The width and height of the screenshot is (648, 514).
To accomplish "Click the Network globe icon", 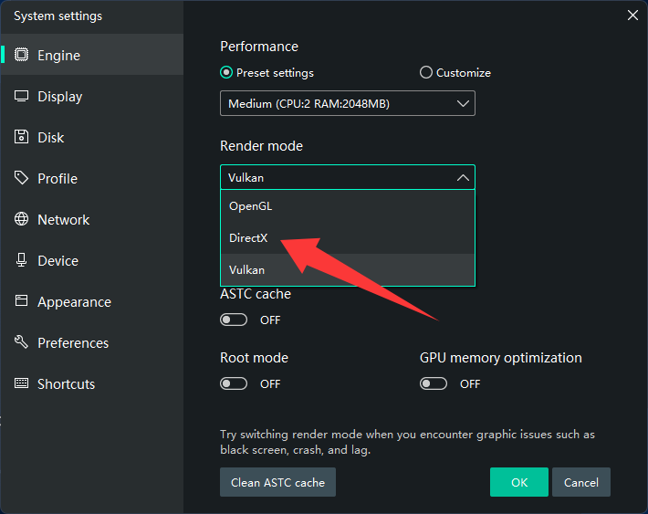I will click(x=22, y=219).
